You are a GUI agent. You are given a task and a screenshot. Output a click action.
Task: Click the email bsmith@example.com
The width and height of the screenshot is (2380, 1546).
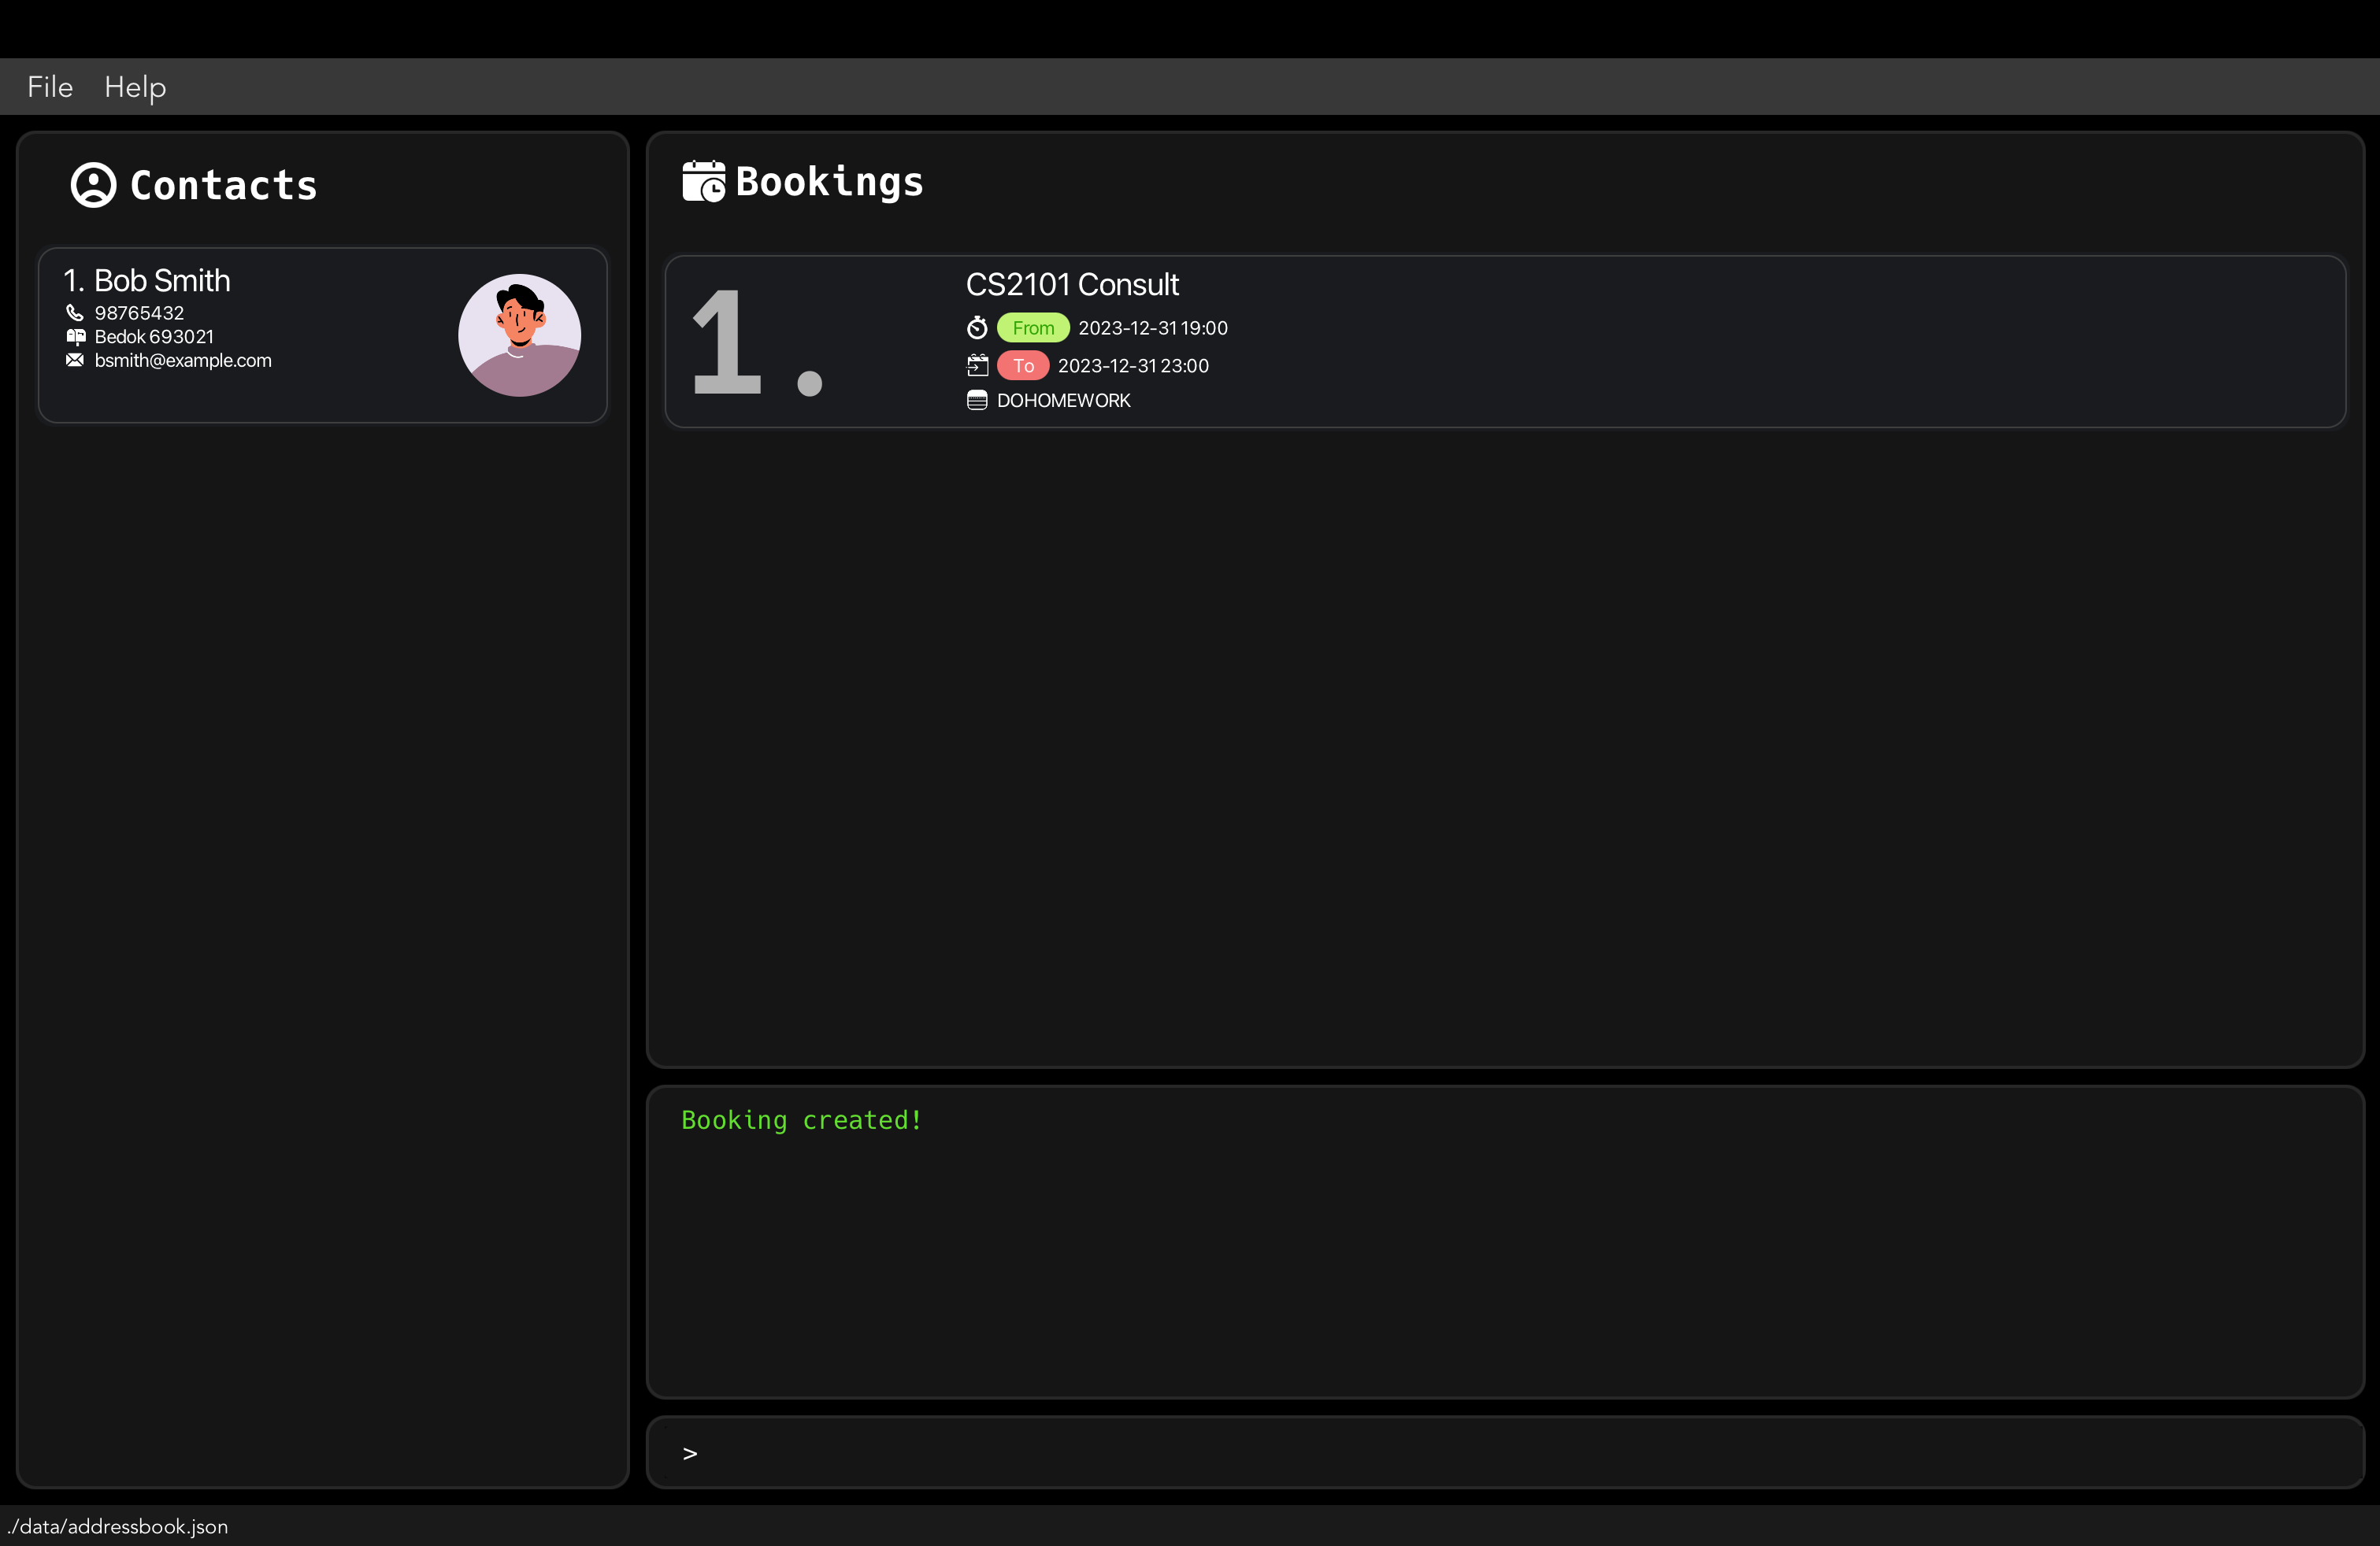pyautogui.click(x=183, y=360)
